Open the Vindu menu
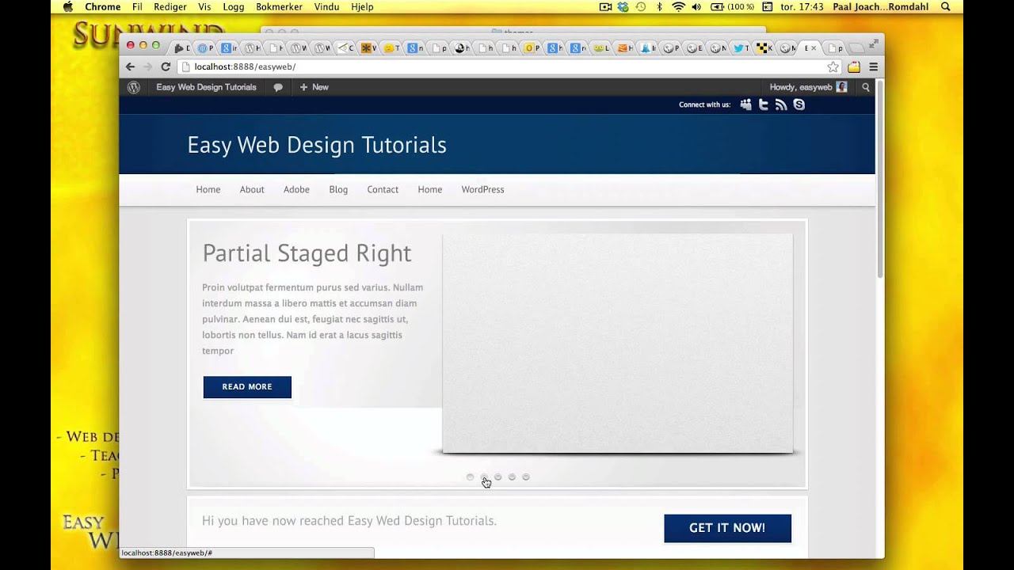 [x=326, y=6]
